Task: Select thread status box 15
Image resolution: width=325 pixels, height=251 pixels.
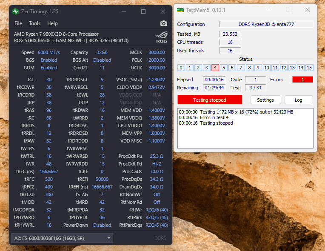Action: pyautogui.click(x=309, y=68)
